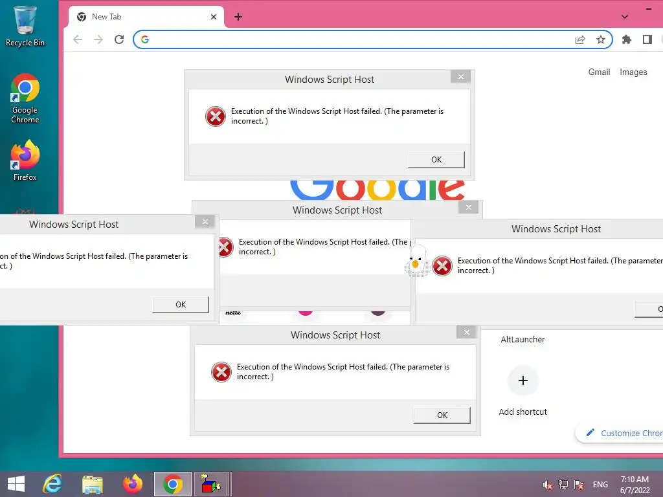This screenshot has height=497, width=663.
Task: Launch Google Chrome from the desktop shortcut
Action: tap(25, 98)
